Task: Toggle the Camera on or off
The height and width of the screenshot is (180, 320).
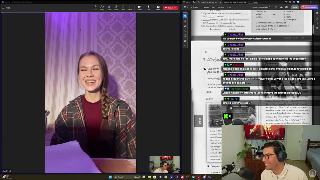Action: 139,8
